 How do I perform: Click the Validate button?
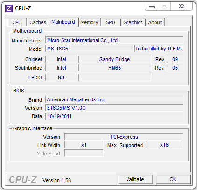click(x=135, y=179)
